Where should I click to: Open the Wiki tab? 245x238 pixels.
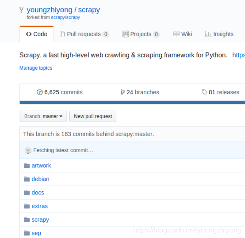(183, 34)
